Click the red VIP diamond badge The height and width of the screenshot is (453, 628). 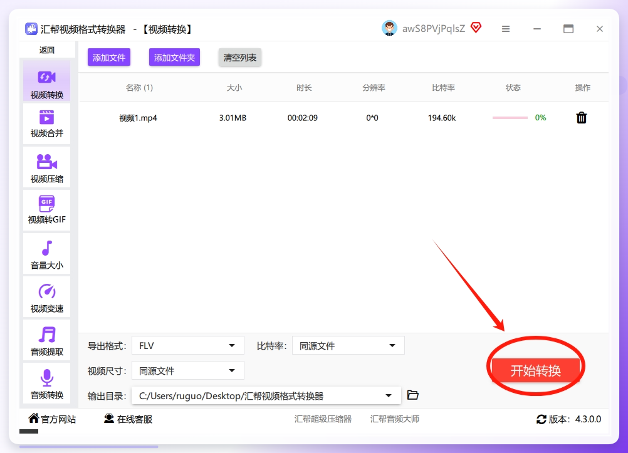tap(476, 28)
